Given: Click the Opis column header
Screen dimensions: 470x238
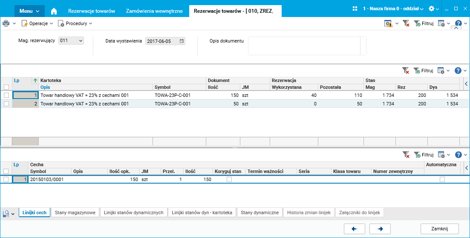Looking at the screenshot, I should (95, 87).
